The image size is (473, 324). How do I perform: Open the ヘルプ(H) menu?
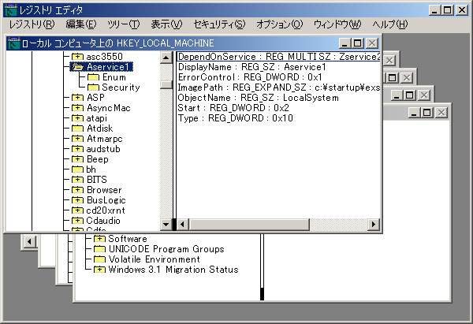coord(389,24)
